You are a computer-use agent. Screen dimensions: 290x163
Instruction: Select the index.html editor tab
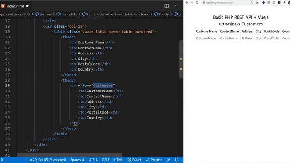(x=15, y=6)
